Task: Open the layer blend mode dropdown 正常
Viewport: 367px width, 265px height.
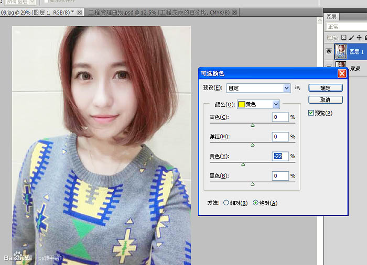Action: 346,26
